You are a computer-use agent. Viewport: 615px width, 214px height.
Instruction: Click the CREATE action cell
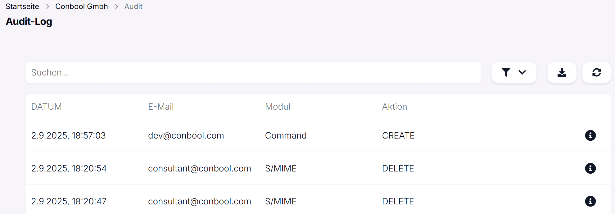(398, 135)
